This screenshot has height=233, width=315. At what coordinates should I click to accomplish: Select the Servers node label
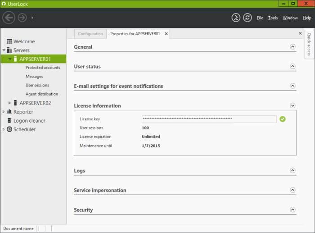[21, 50]
